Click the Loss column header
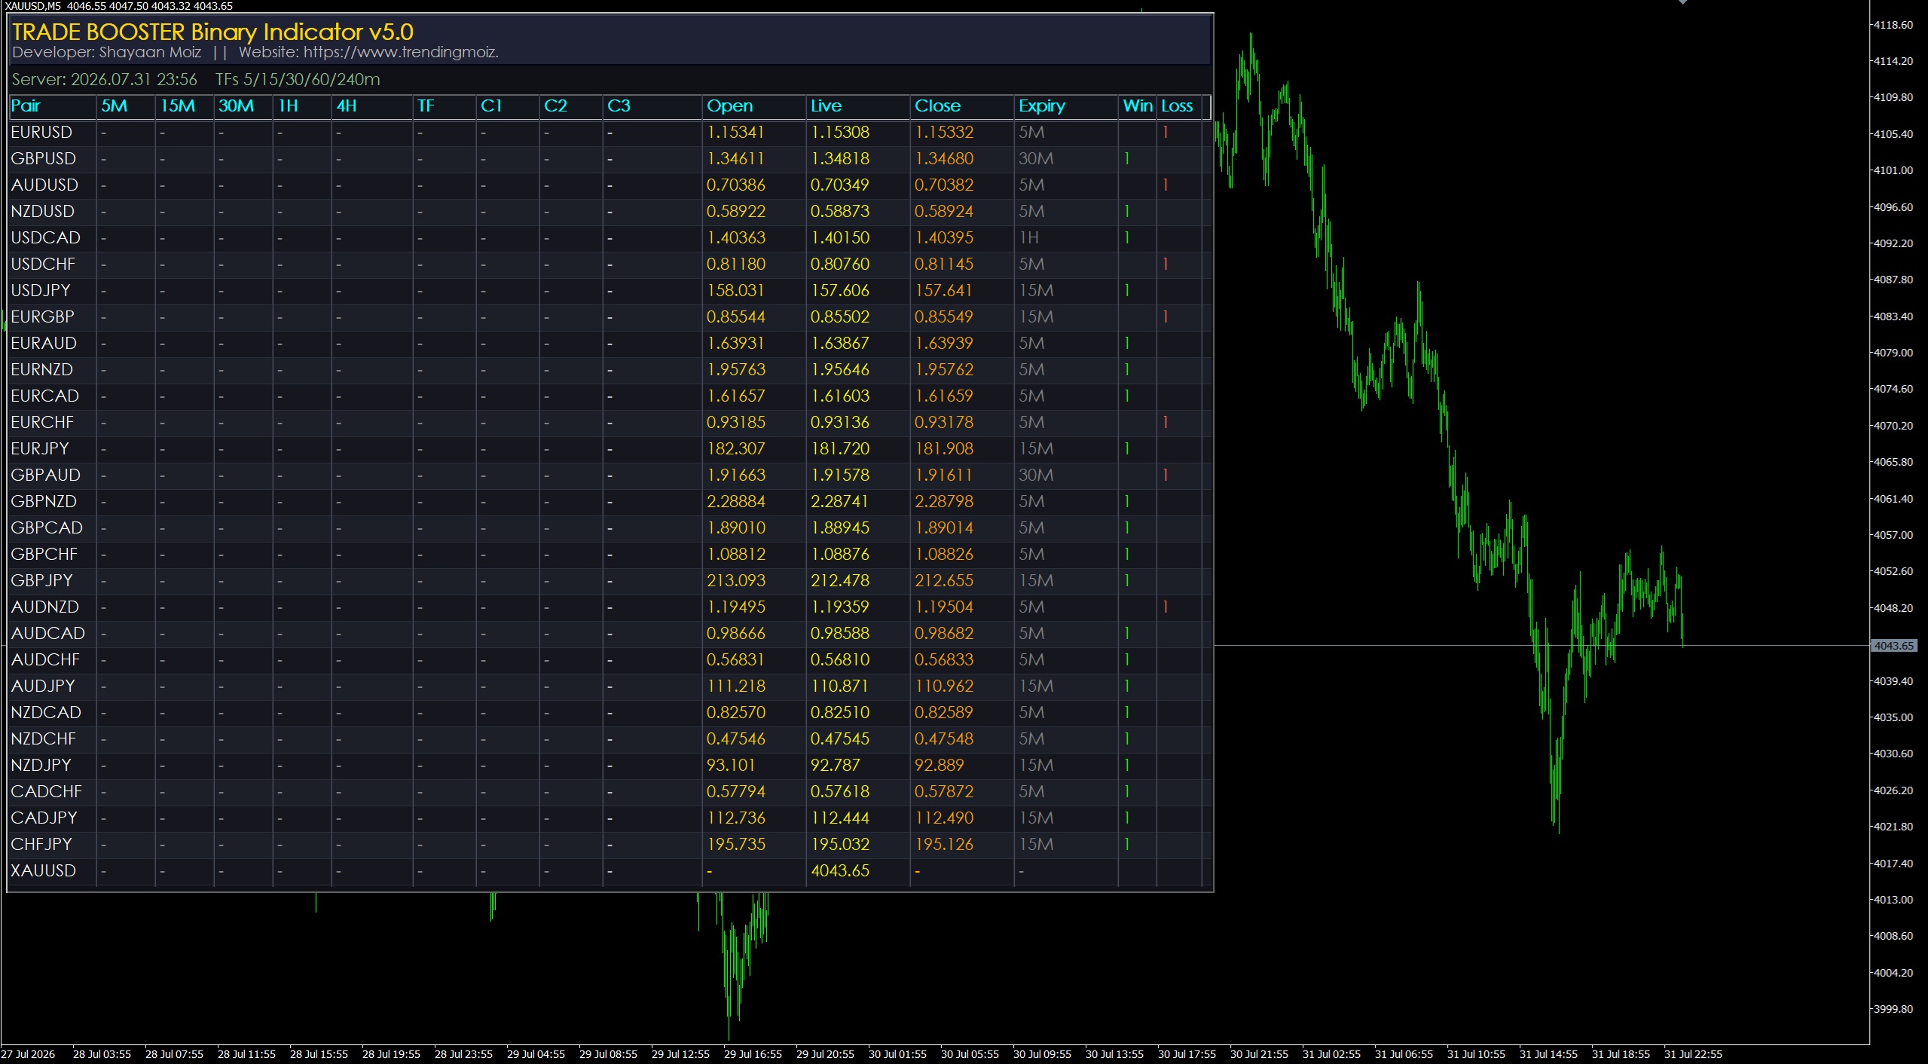Image resolution: width=1928 pixels, height=1064 pixels. coord(1177,105)
